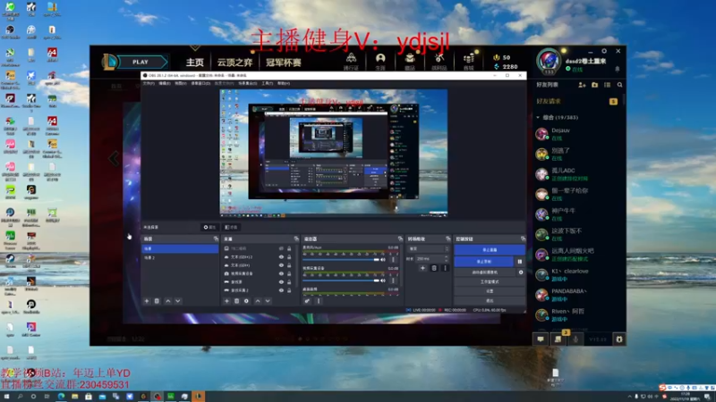The width and height of the screenshot is (716, 402).
Task: Click the add friend icon in the friends list
Action: (582, 85)
